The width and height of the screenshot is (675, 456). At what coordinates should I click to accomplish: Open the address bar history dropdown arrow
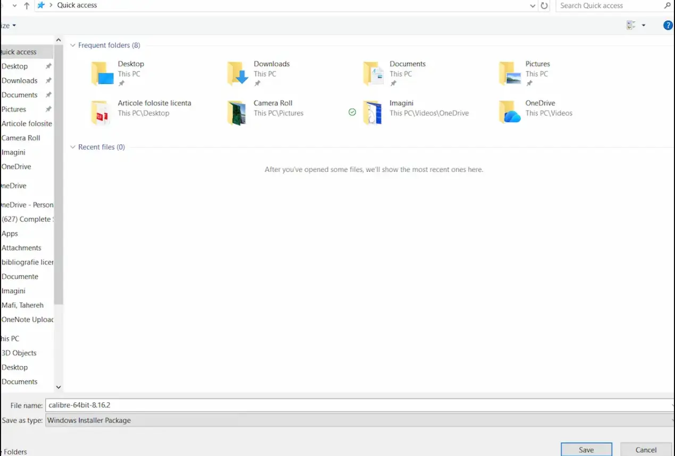[533, 6]
